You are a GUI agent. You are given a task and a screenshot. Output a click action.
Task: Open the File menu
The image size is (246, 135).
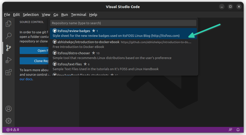click(x=7, y=15)
